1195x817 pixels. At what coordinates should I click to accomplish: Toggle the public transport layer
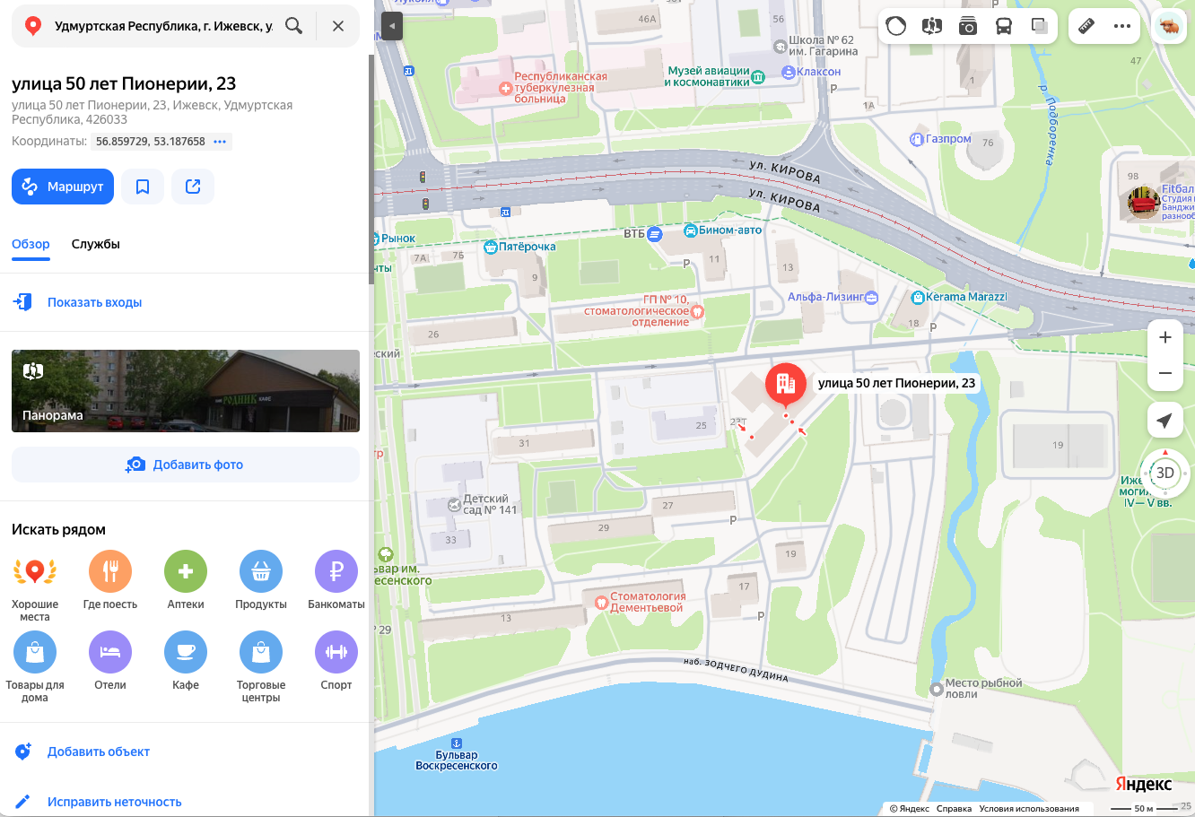1004,26
